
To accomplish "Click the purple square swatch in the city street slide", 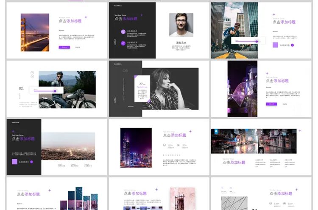I will pos(275,45).
